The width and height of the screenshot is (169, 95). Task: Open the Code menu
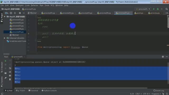coord(27,5)
